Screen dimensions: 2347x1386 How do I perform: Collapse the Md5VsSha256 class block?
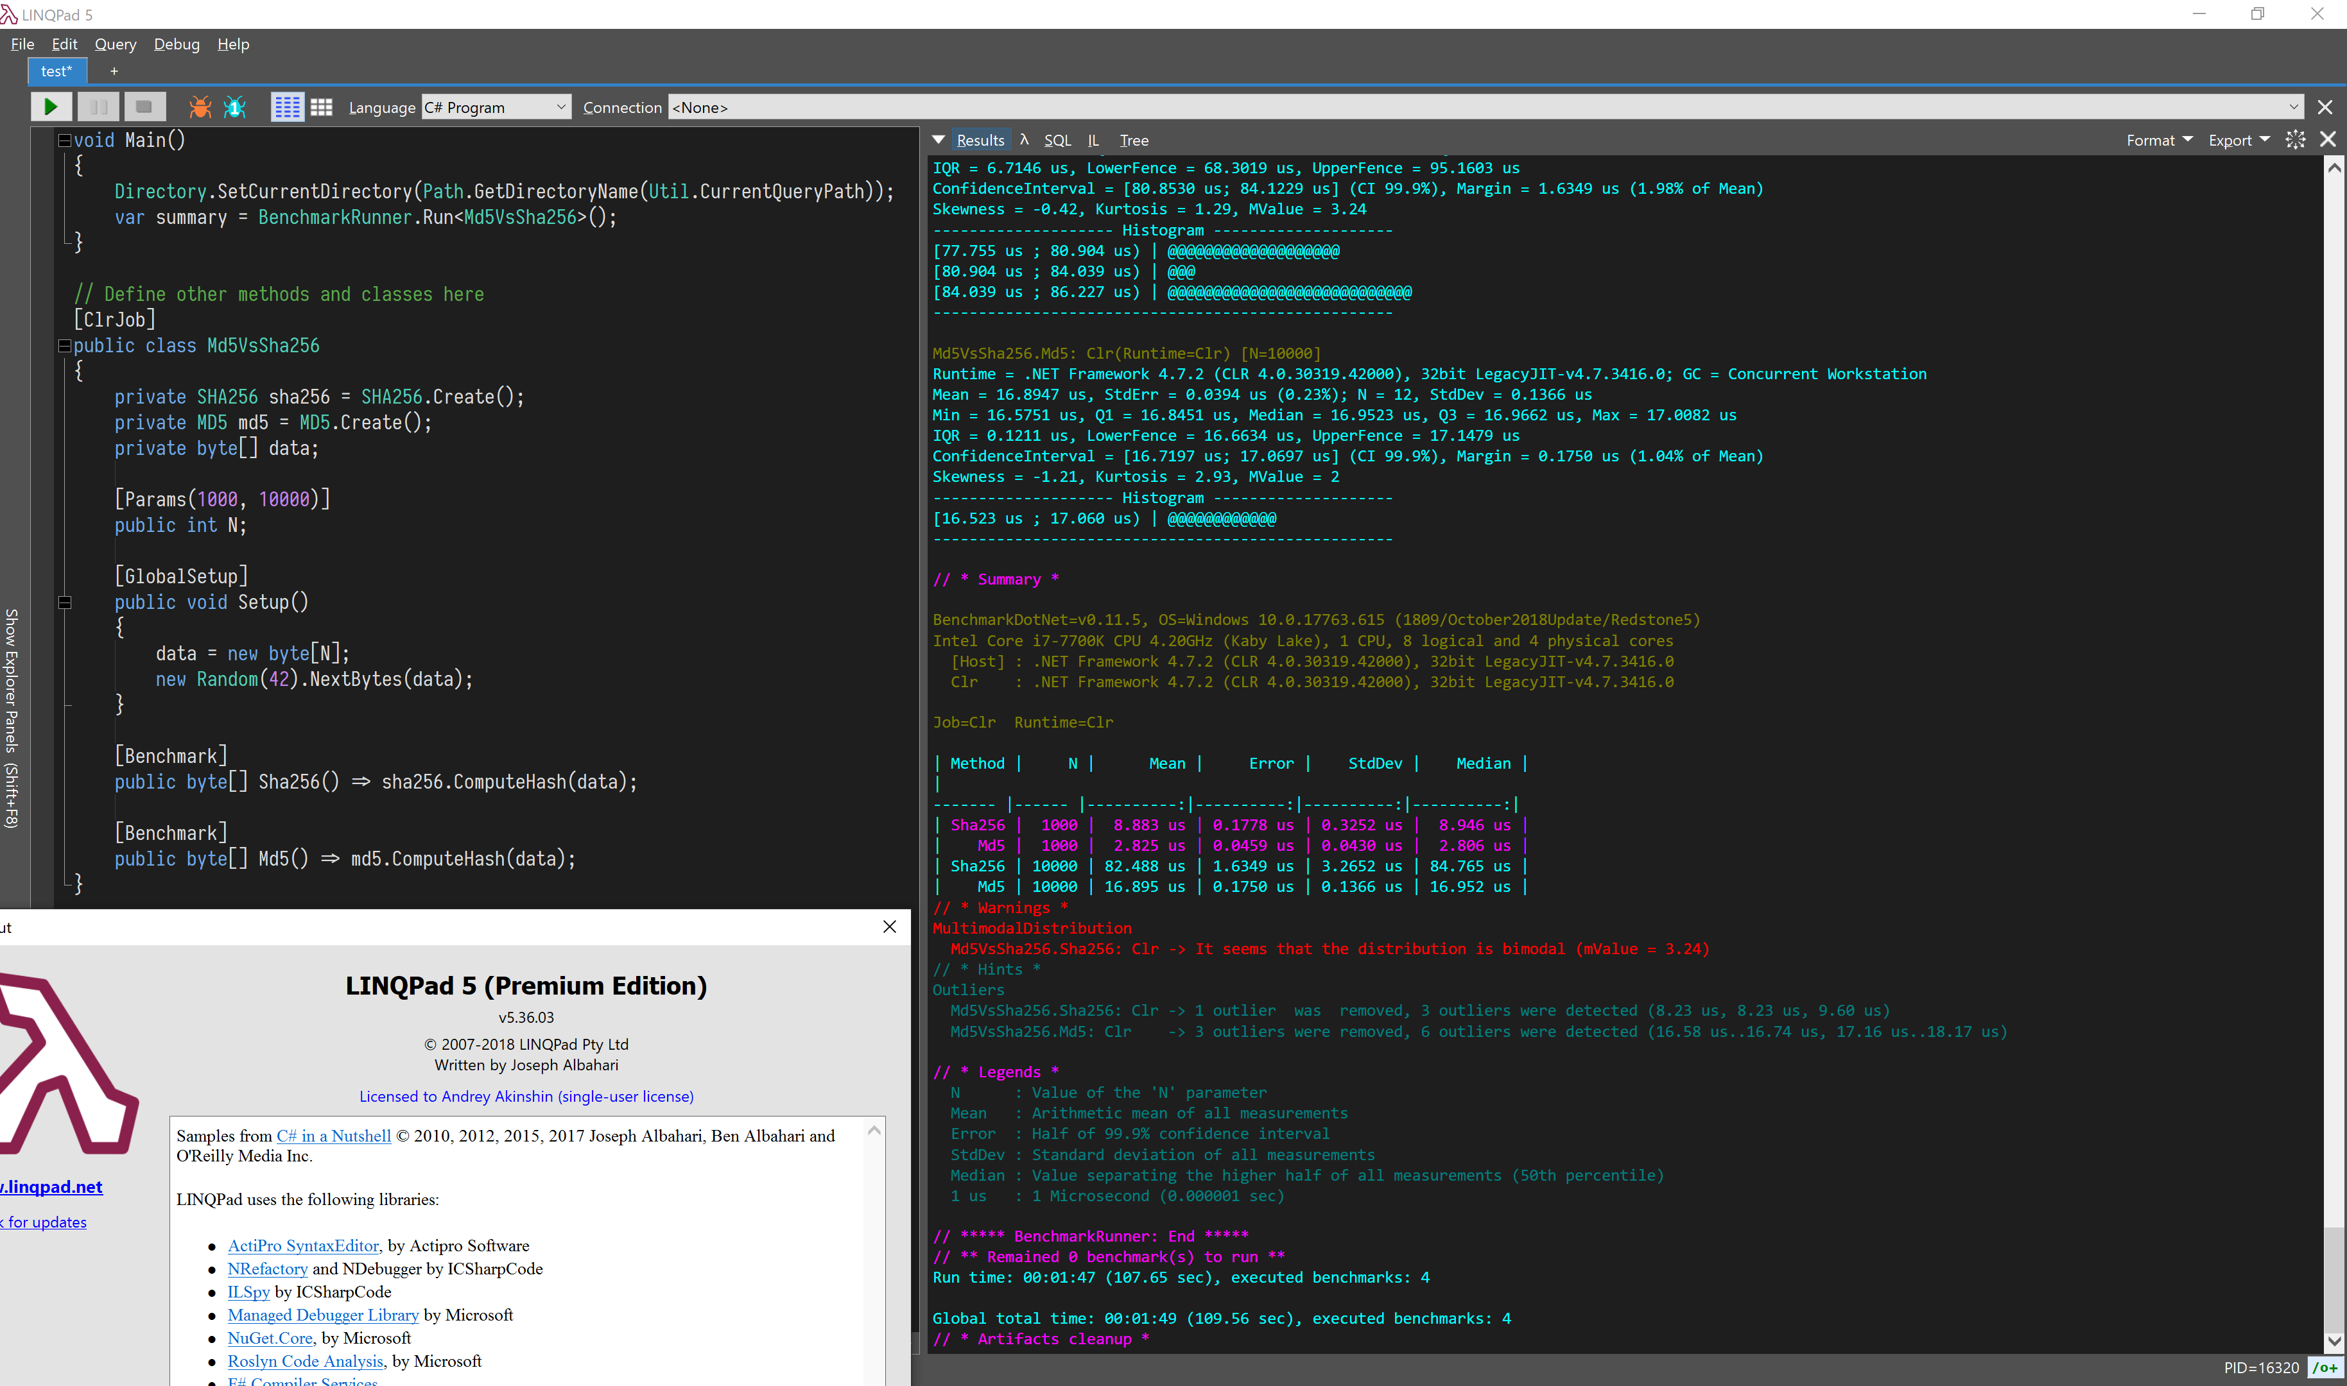[64, 346]
